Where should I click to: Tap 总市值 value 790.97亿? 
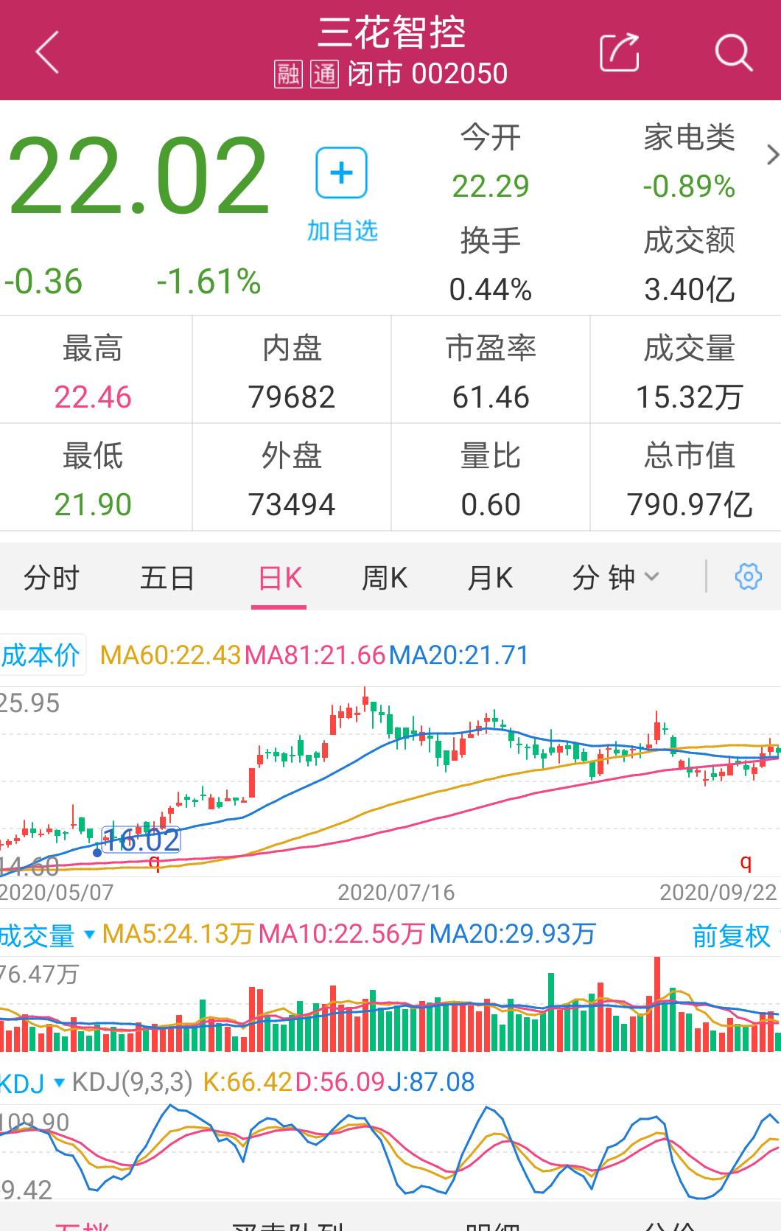[689, 505]
